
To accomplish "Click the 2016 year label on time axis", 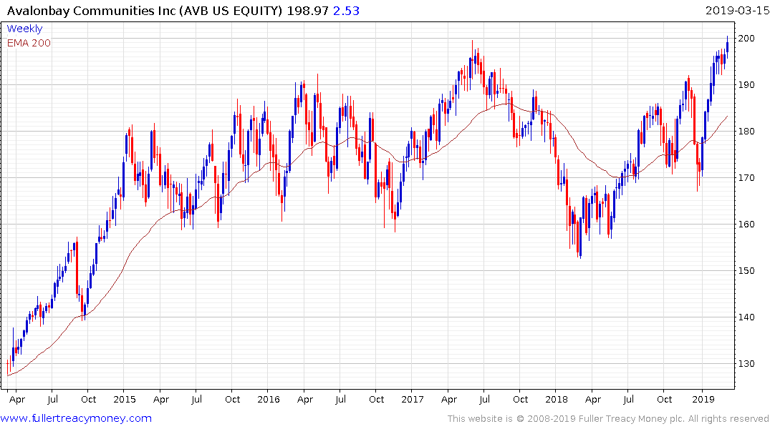I will click(268, 399).
